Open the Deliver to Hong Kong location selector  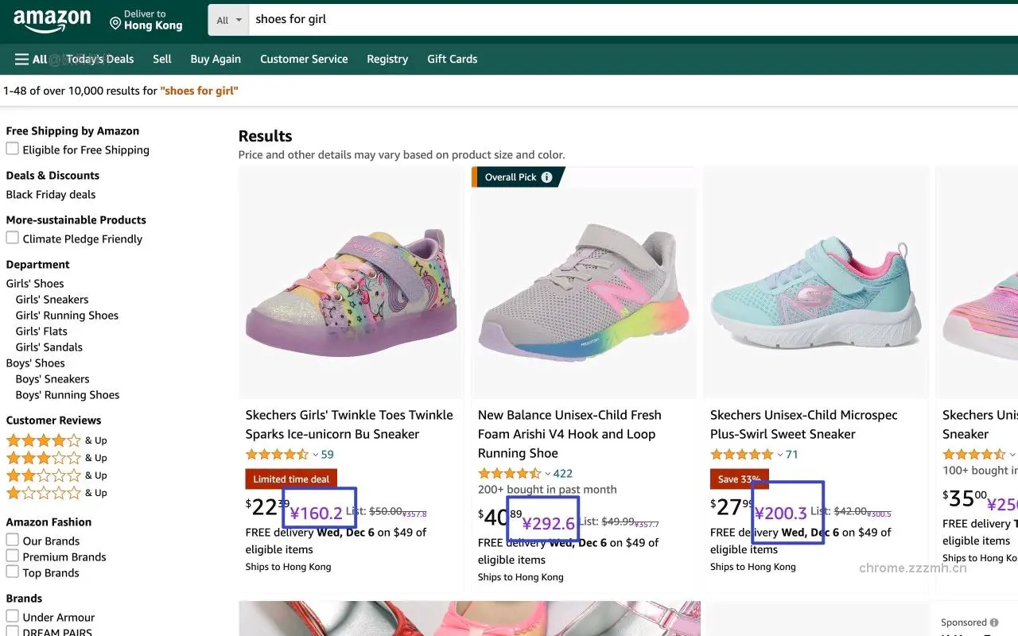[x=146, y=20]
